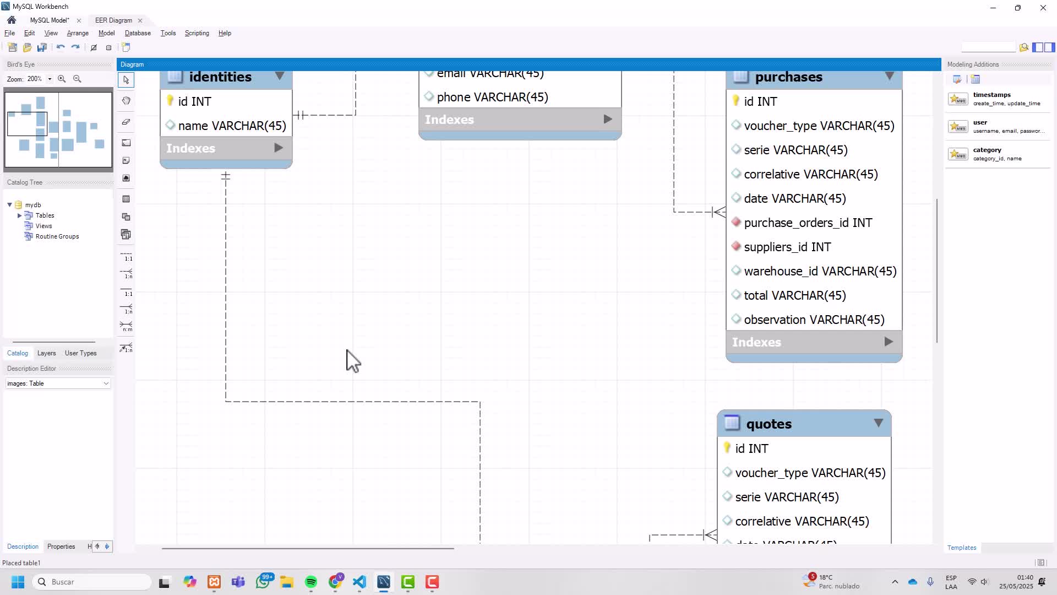Open the Database menu
Image resolution: width=1057 pixels, height=595 pixels.
(138, 33)
